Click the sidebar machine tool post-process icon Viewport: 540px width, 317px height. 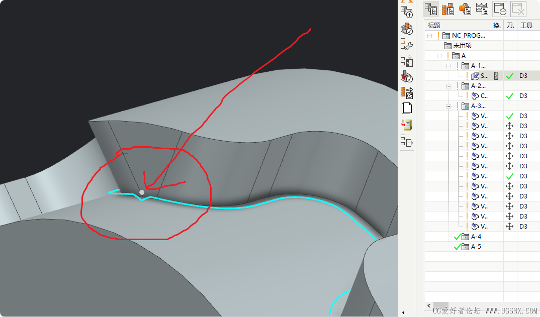coord(407,125)
